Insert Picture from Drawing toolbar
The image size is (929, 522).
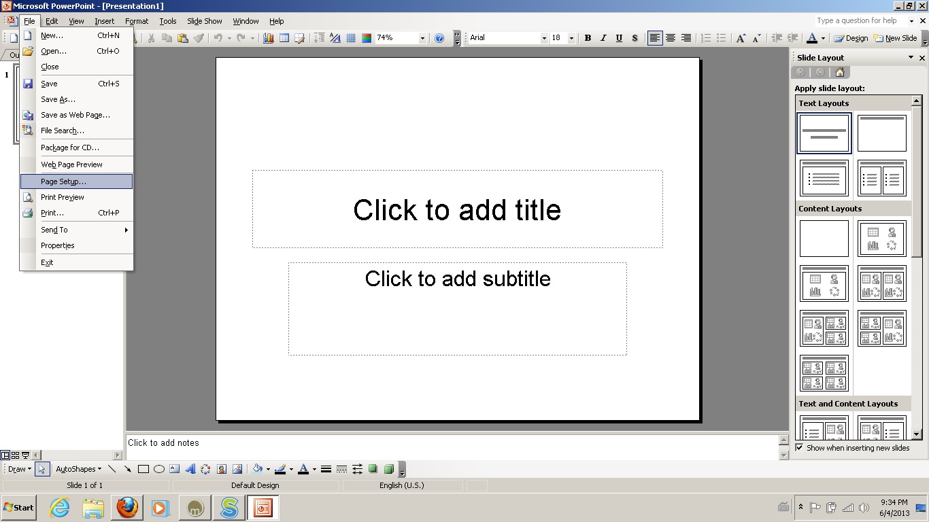tap(237, 469)
